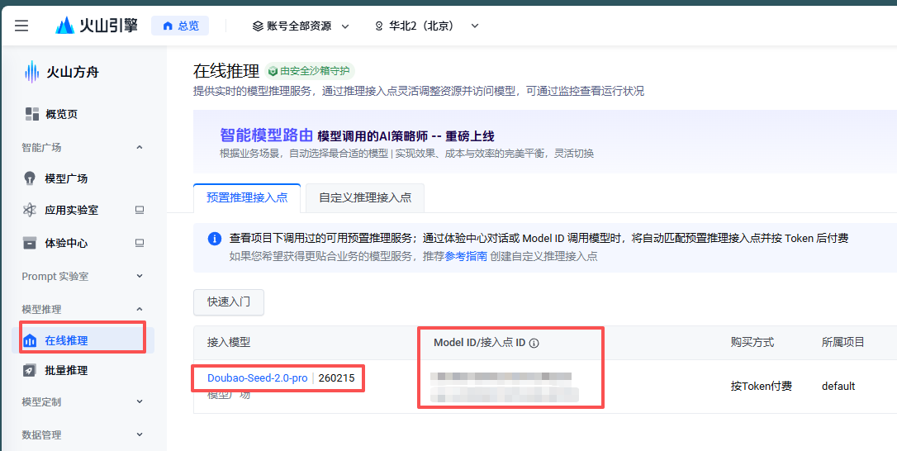This screenshot has height=451, width=897.
Task: Click the monitor icon beside 应用实验室
Action: coord(139,210)
